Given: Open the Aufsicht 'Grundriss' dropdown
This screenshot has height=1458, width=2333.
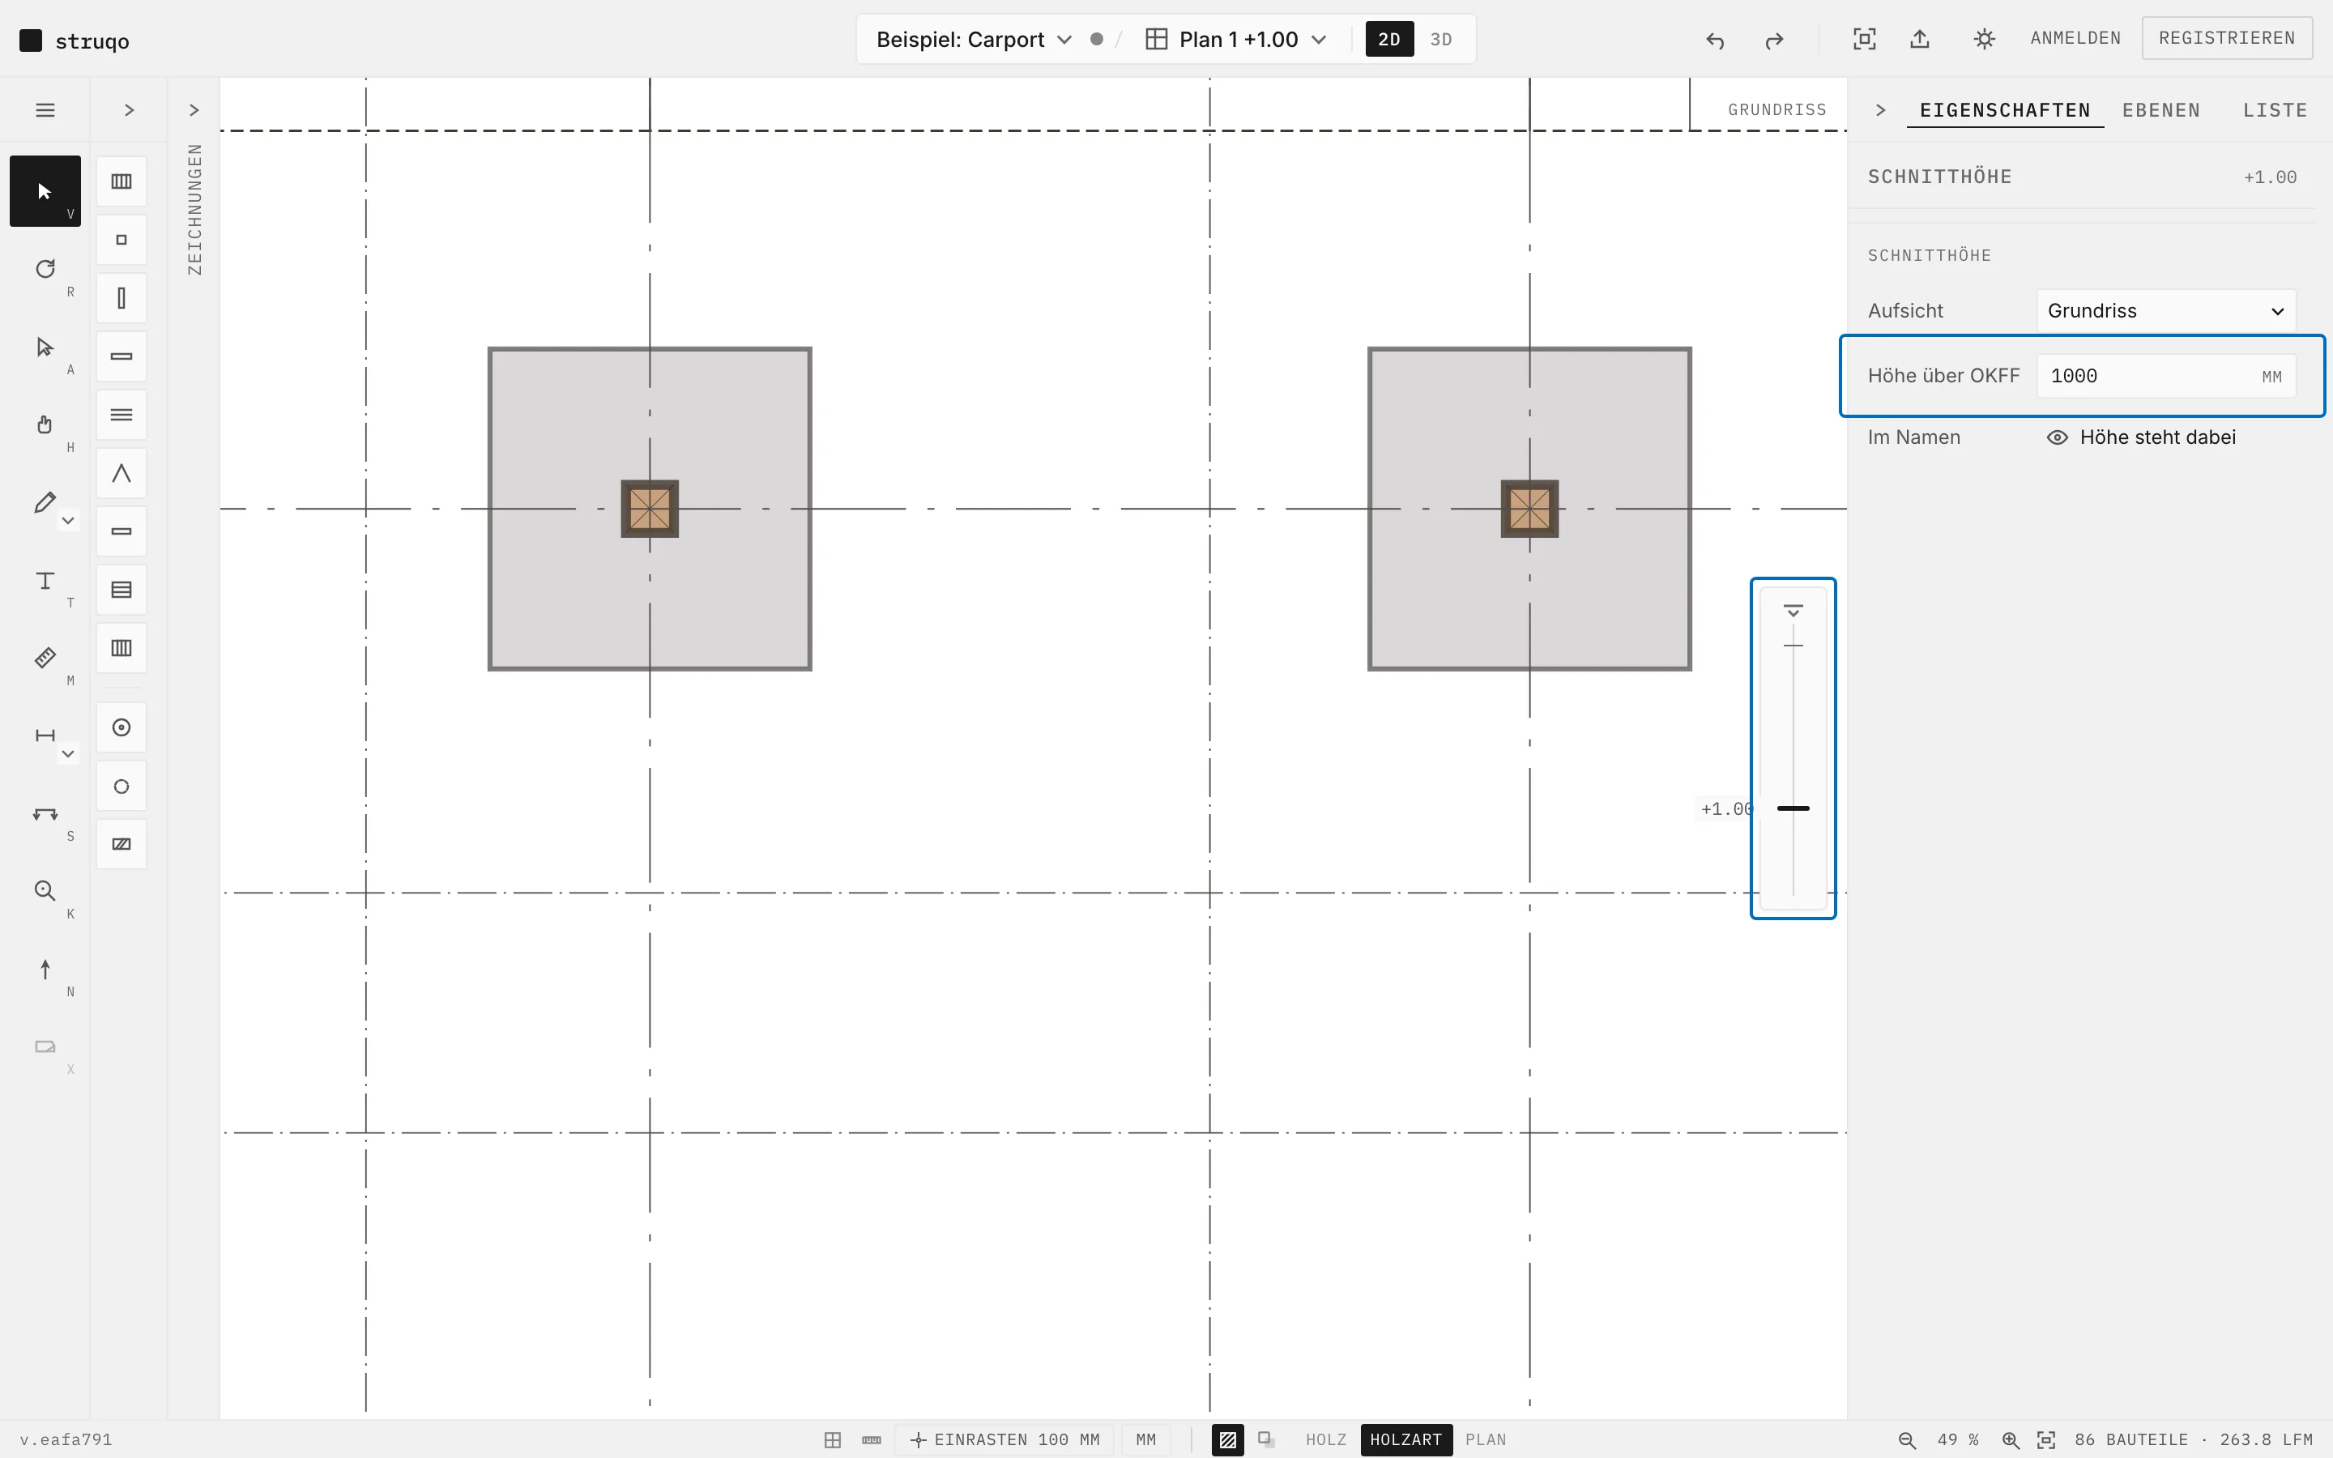Looking at the screenshot, I should click(2166, 310).
